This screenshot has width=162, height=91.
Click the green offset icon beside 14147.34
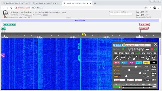123,49
